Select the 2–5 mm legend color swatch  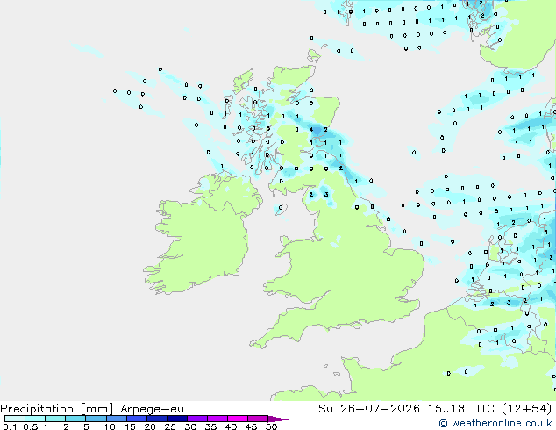click(x=75, y=419)
